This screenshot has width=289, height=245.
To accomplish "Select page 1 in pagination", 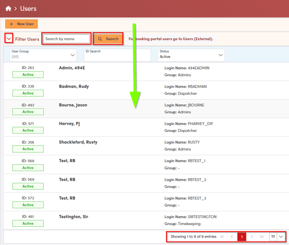I will tap(242, 237).
